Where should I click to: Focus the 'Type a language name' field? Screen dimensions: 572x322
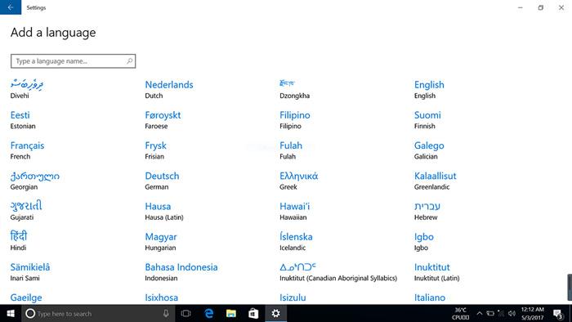pos(73,61)
